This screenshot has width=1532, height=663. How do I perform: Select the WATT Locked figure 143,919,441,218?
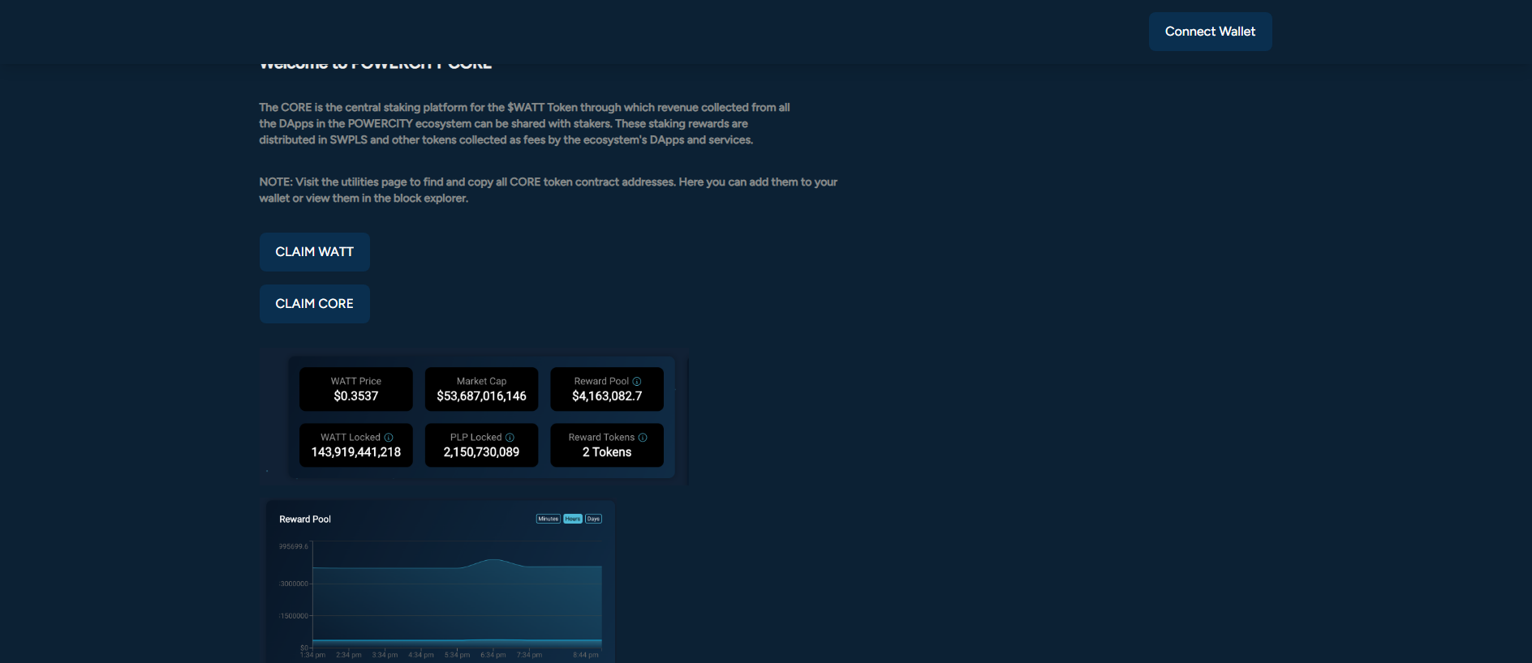point(356,452)
